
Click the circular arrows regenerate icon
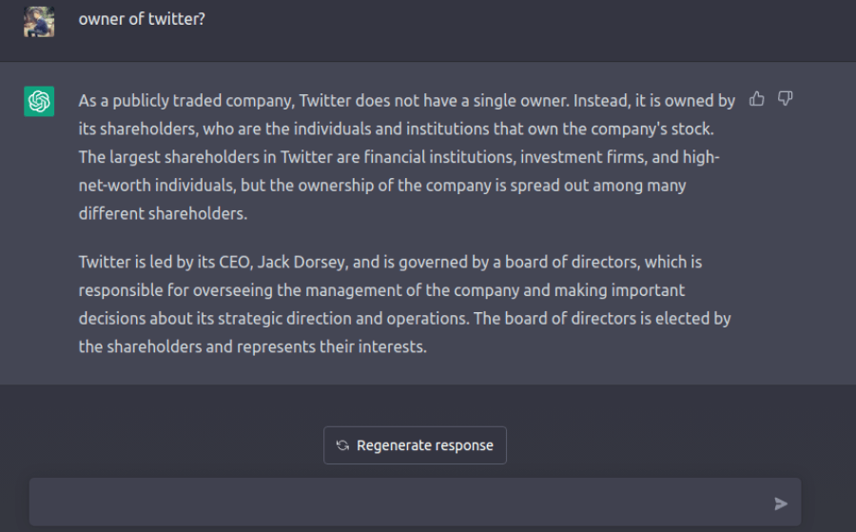(x=342, y=445)
